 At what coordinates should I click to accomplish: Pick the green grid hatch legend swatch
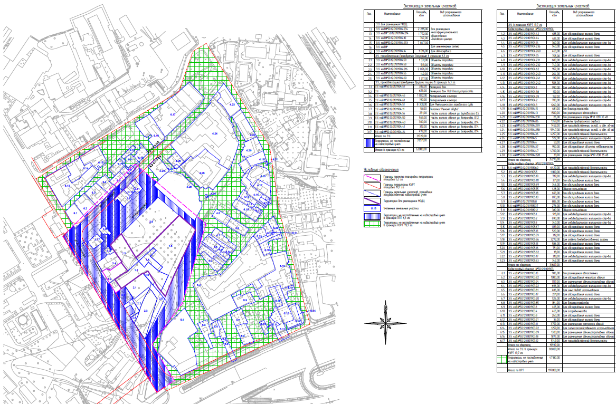coord(372,224)
